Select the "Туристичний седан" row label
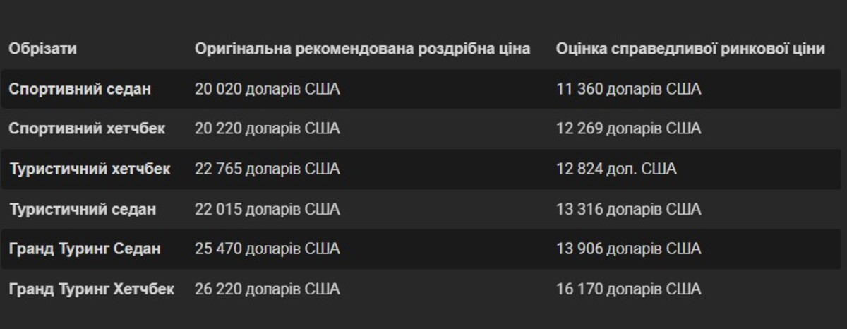 click(x=83, y=209)
